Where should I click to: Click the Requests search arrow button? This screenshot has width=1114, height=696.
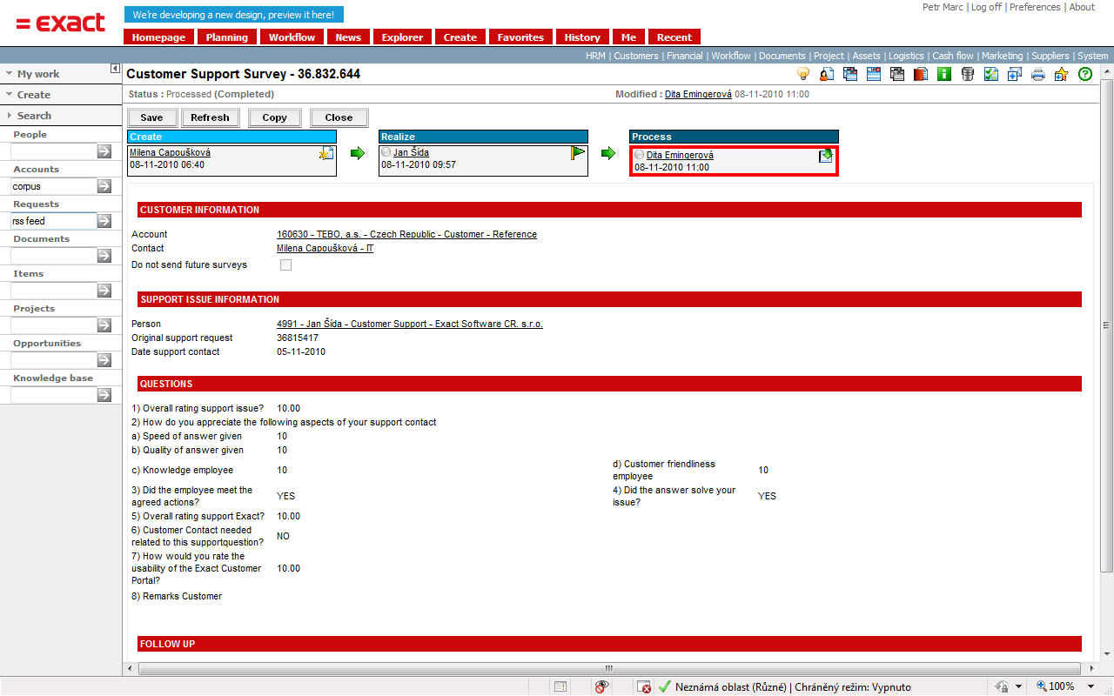(104, 221)
